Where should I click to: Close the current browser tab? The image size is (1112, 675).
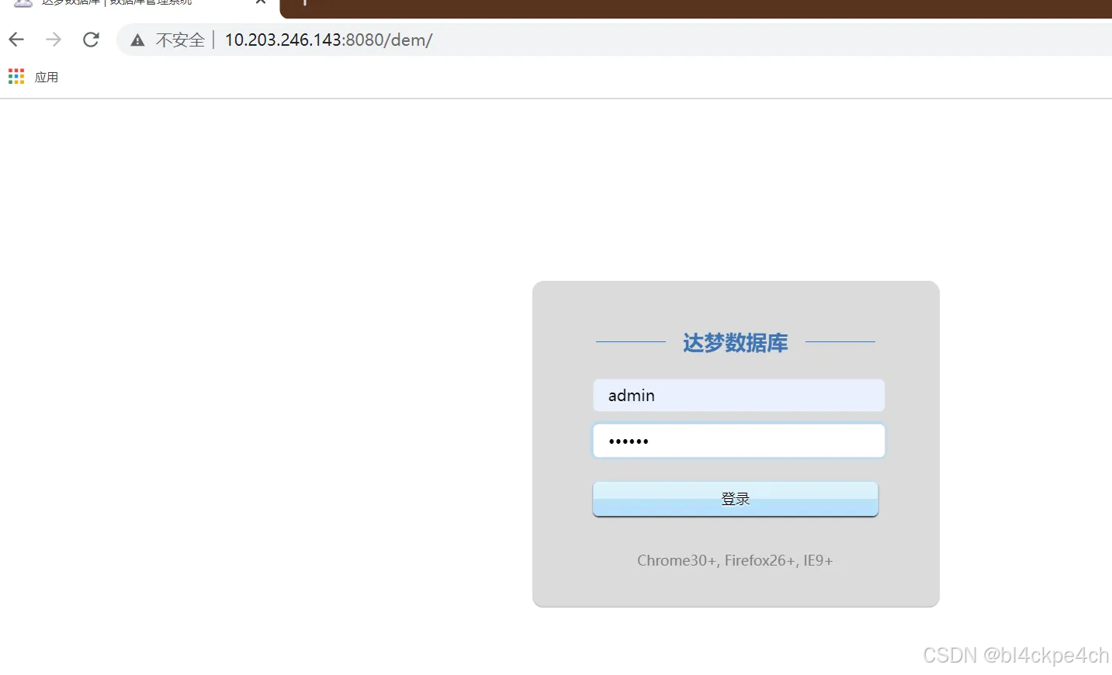click(262, 2)
